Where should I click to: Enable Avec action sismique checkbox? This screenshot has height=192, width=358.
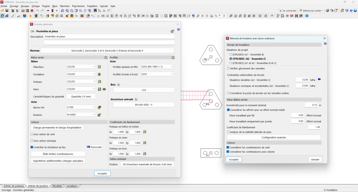[32, 140]
